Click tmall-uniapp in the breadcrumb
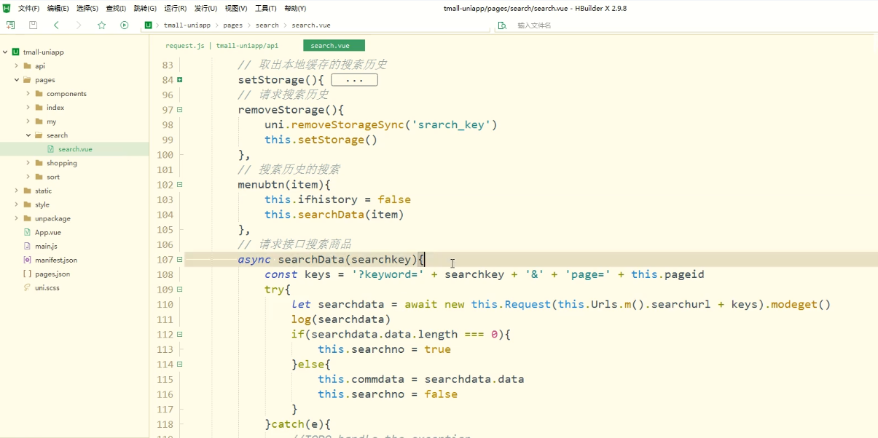878x438 pixels. [x=187, y=25]
